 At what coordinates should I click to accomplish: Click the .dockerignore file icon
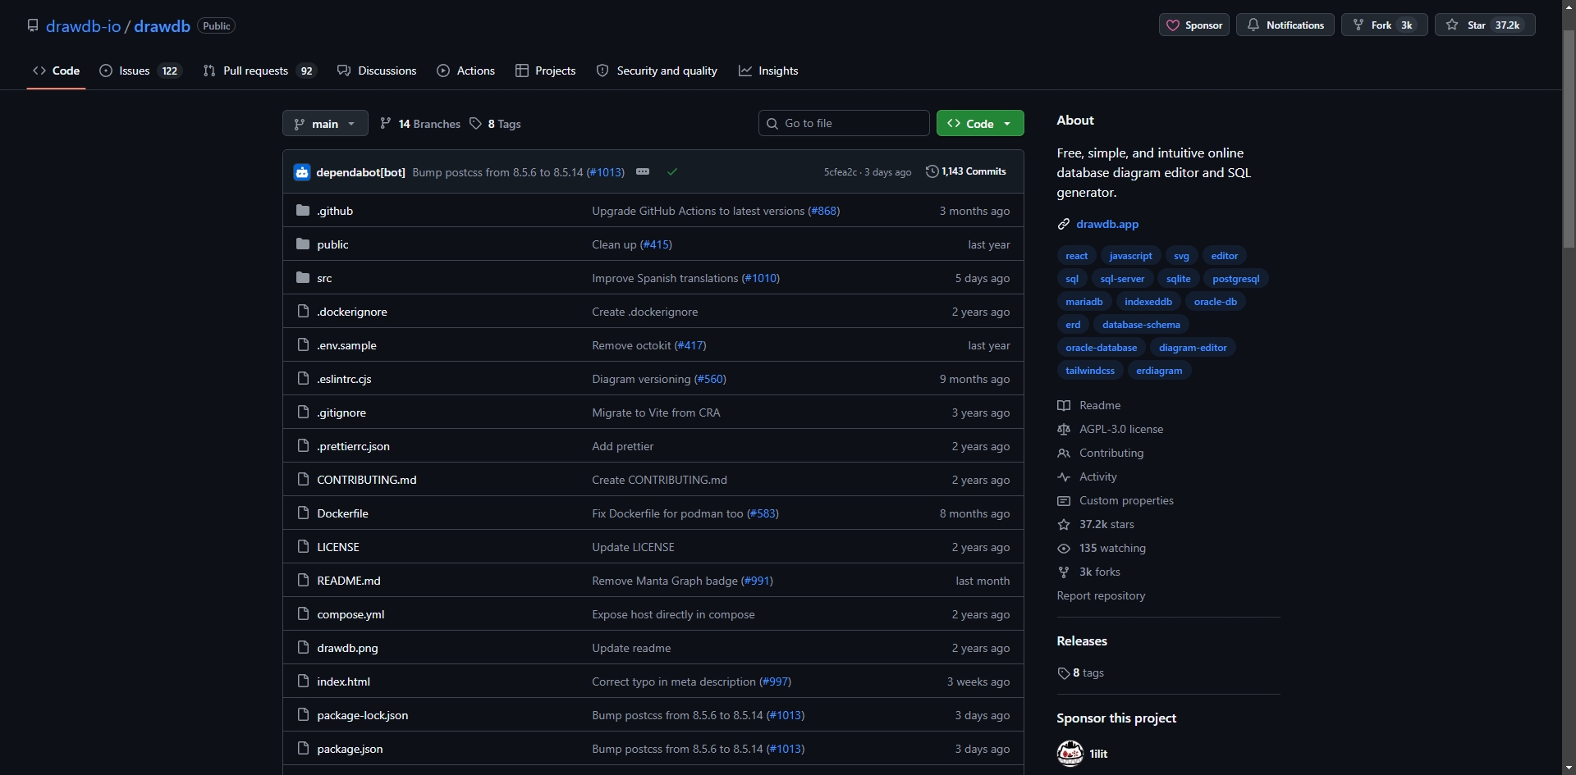point(303,312)
